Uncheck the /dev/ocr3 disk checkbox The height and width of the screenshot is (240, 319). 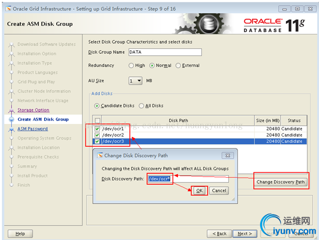(97, 142)
